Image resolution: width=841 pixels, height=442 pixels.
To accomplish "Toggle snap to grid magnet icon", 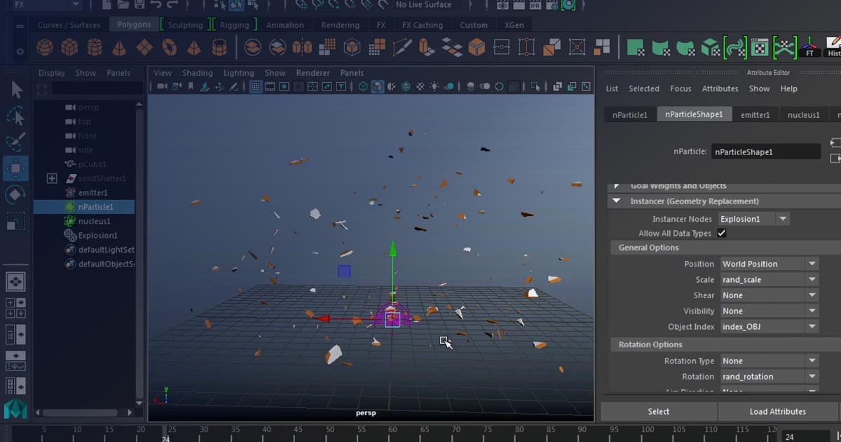I will 303,5.
